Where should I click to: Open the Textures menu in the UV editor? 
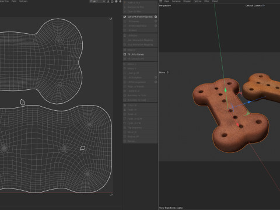tap(23, 1)
